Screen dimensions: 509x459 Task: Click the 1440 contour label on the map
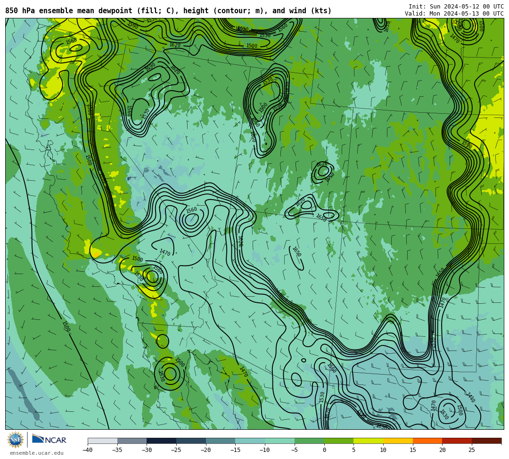coord(470,397)
